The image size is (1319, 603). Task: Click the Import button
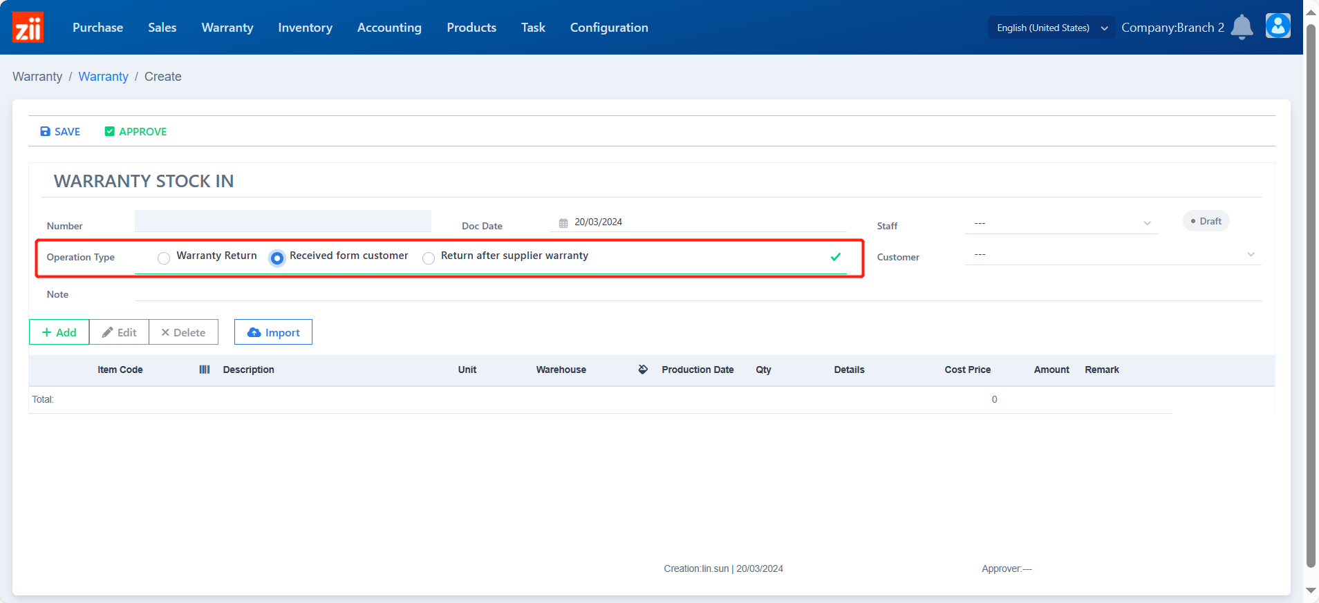[x=273, y=332]
